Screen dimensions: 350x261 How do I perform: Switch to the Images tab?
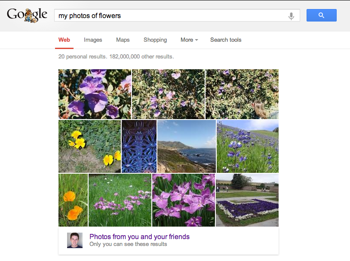point(93,40)
